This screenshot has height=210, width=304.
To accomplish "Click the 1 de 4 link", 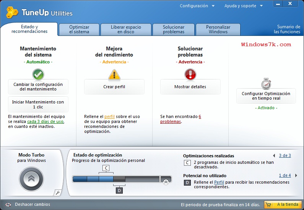I will (285, 175).
